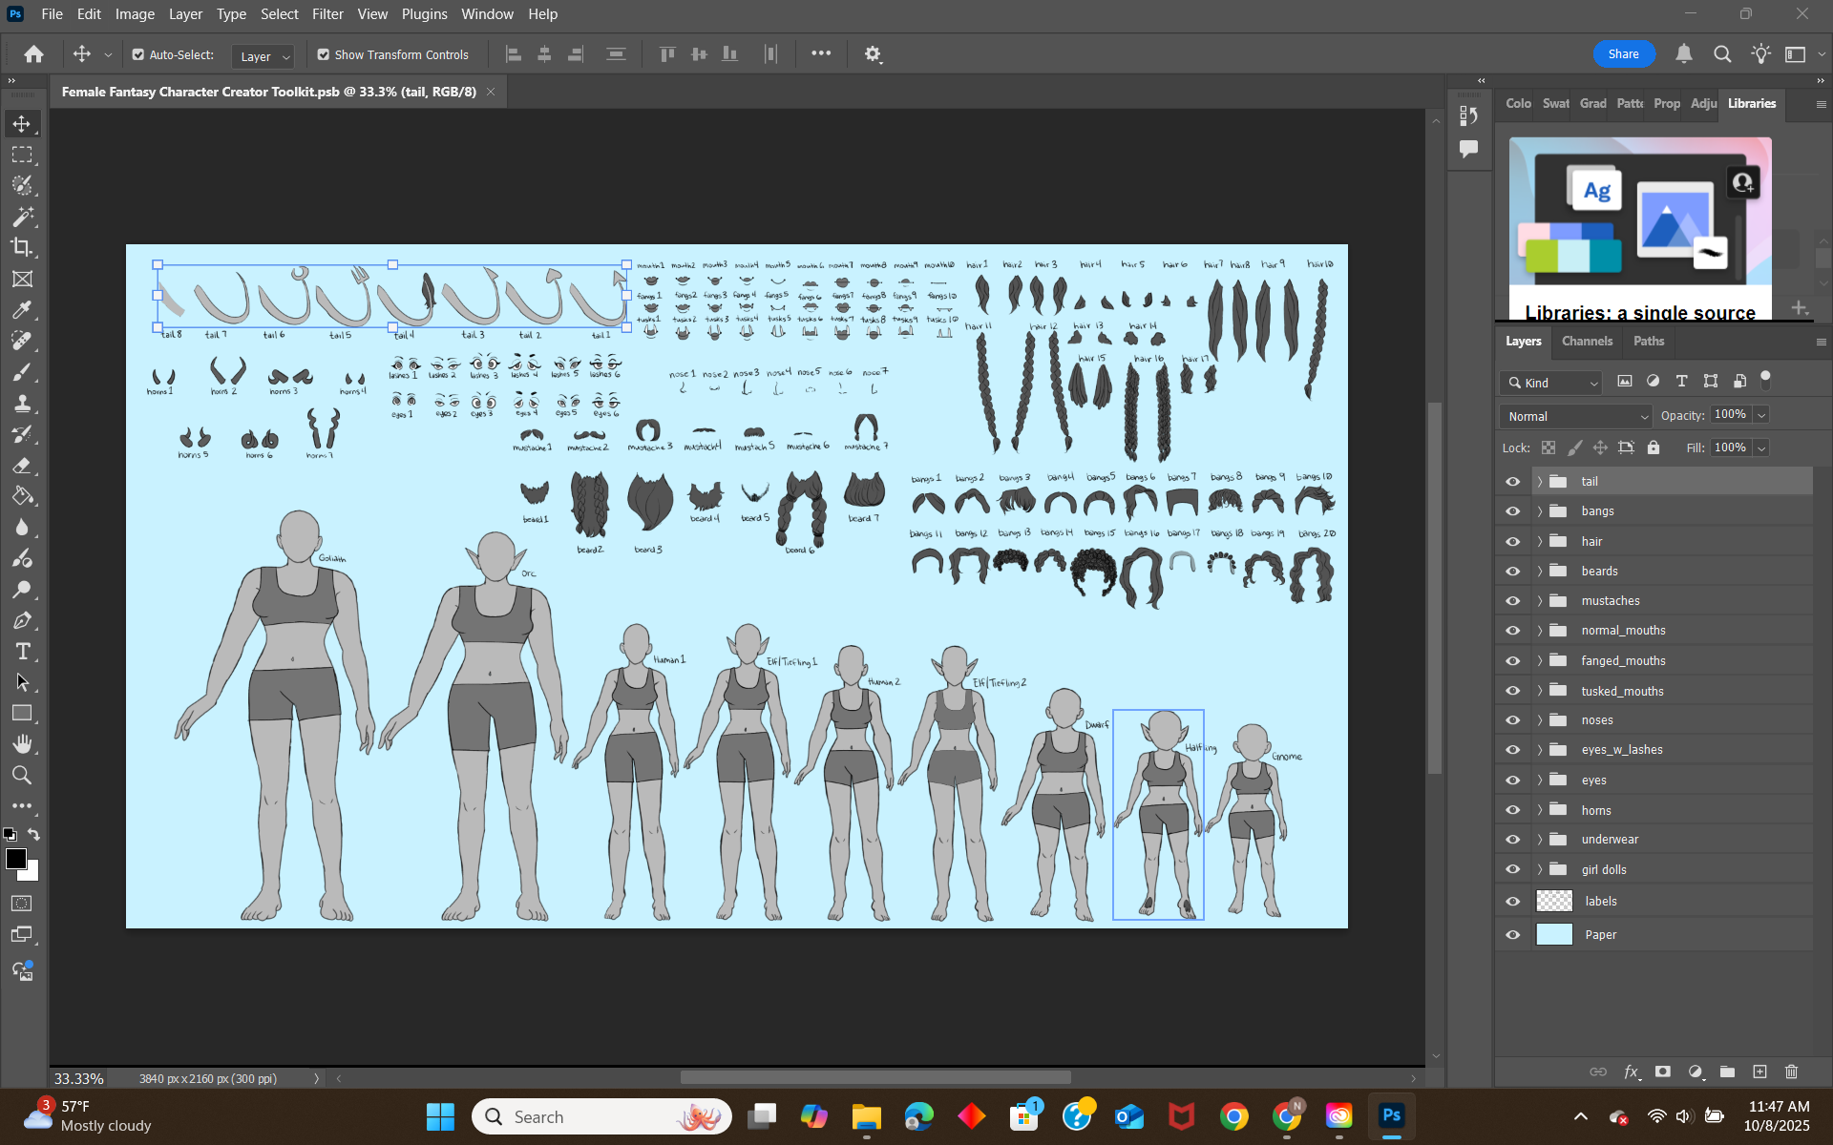The image size is (1833, 1145).
Task: Uncheck the Auto-Select checkbox
Action: point(138,54)
